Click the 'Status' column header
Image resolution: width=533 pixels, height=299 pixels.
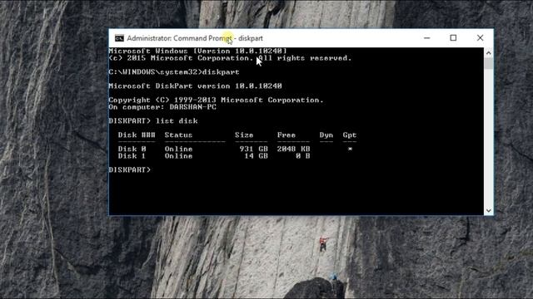178,135
